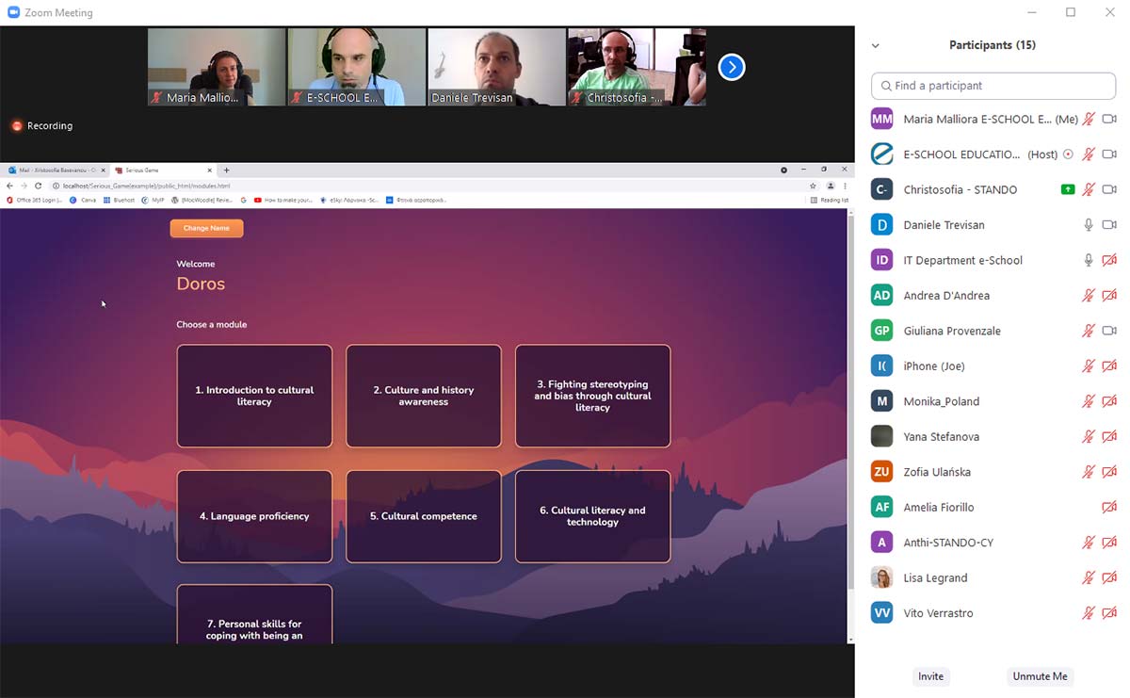Viewport: 1130px width, 698px height.
Task: Open the new tab plus button in the shared browser
Action: [226, 170]
